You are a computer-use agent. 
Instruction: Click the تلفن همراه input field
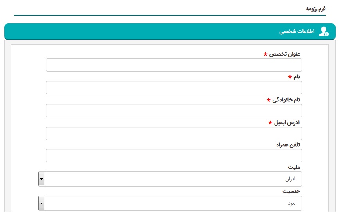click(x=174, y=156)
